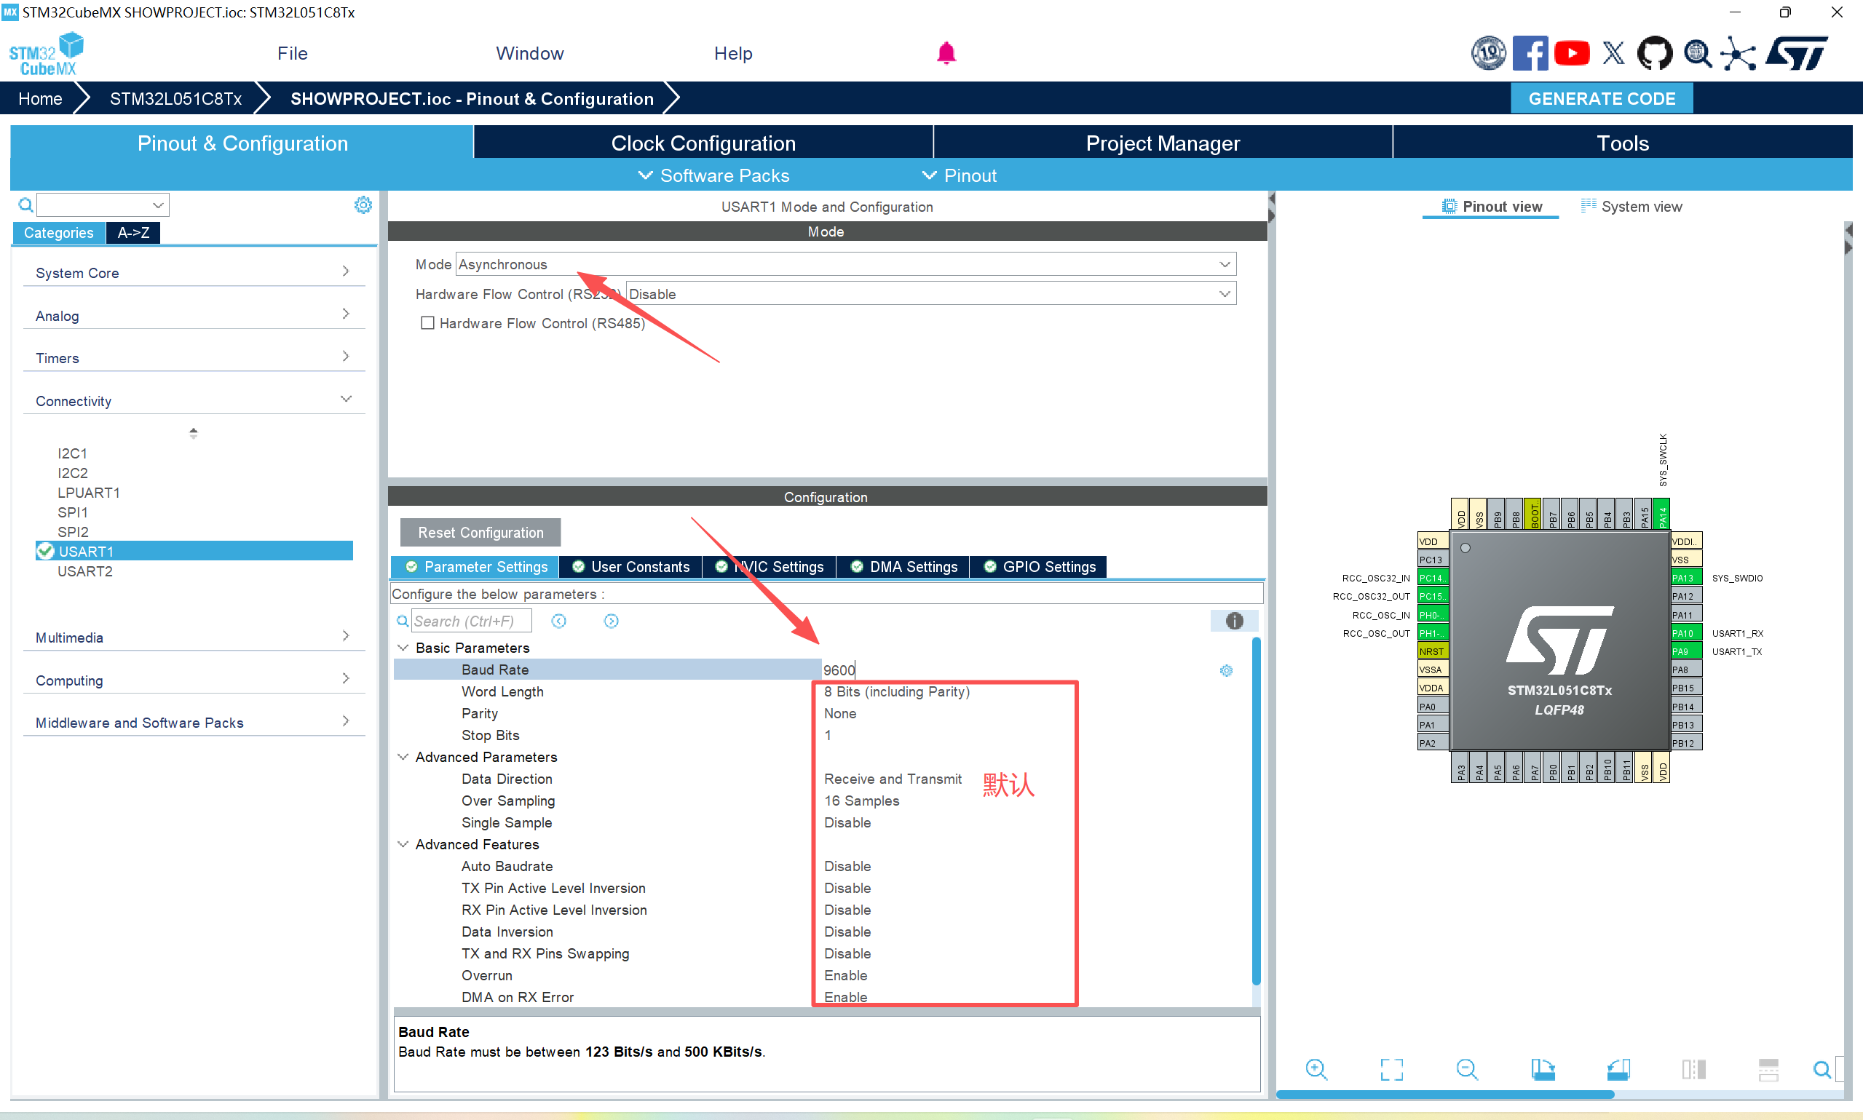The height and width of the screenshot is (1120, 1863).
Task: Open the GitHub icon in header
Action: (x=1655, y=54)
